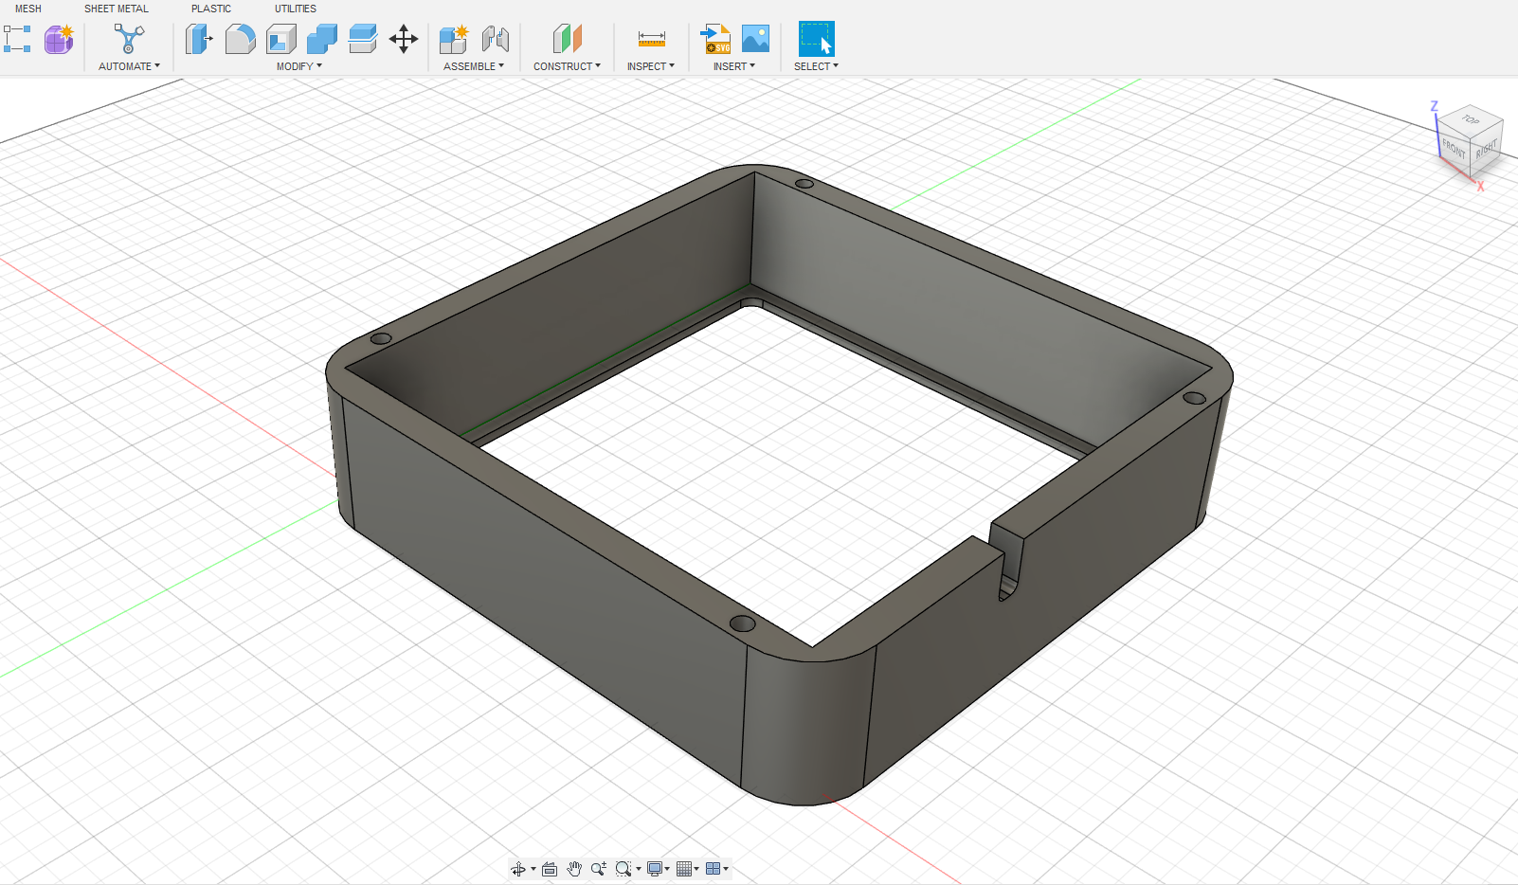Image resolution: width=1518 pixels, height=885 pixels.
Task: Click the Joint tool icon
Action: [496, 39]
